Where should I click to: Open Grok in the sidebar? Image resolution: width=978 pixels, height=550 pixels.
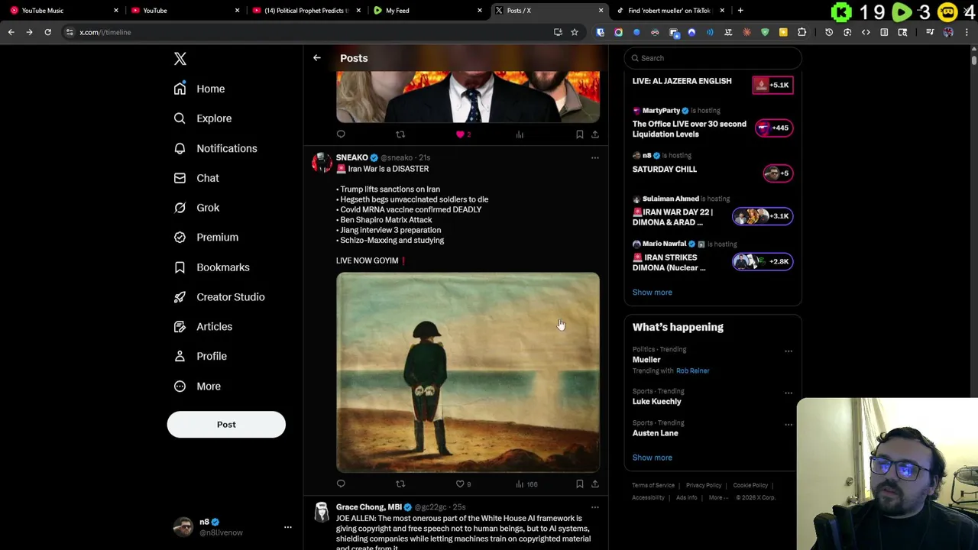pyautogui.click(x=196, y=208)
